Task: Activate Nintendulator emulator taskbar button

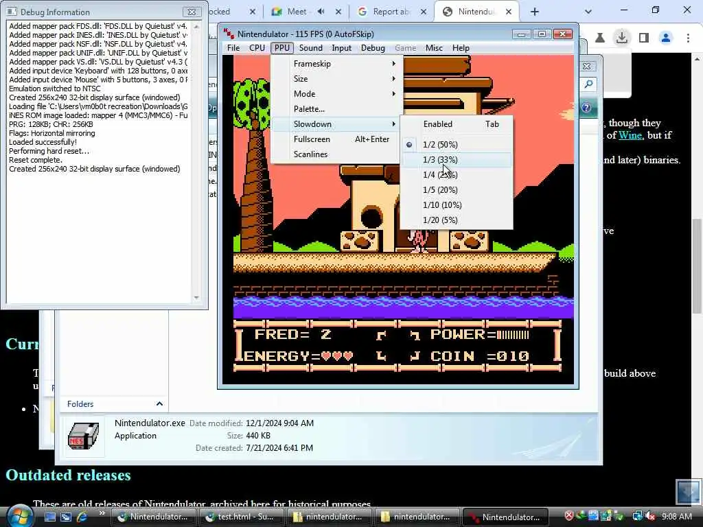Action: tap(505, 517)
